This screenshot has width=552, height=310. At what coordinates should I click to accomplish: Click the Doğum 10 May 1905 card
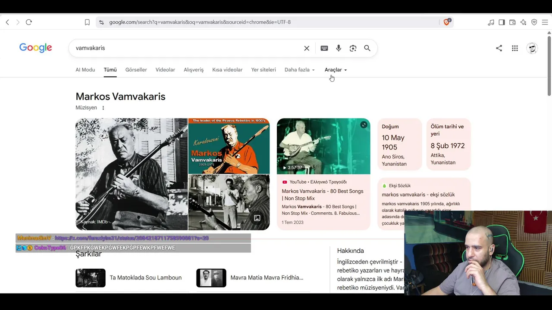pyautogui.click(x=400, y=144)
